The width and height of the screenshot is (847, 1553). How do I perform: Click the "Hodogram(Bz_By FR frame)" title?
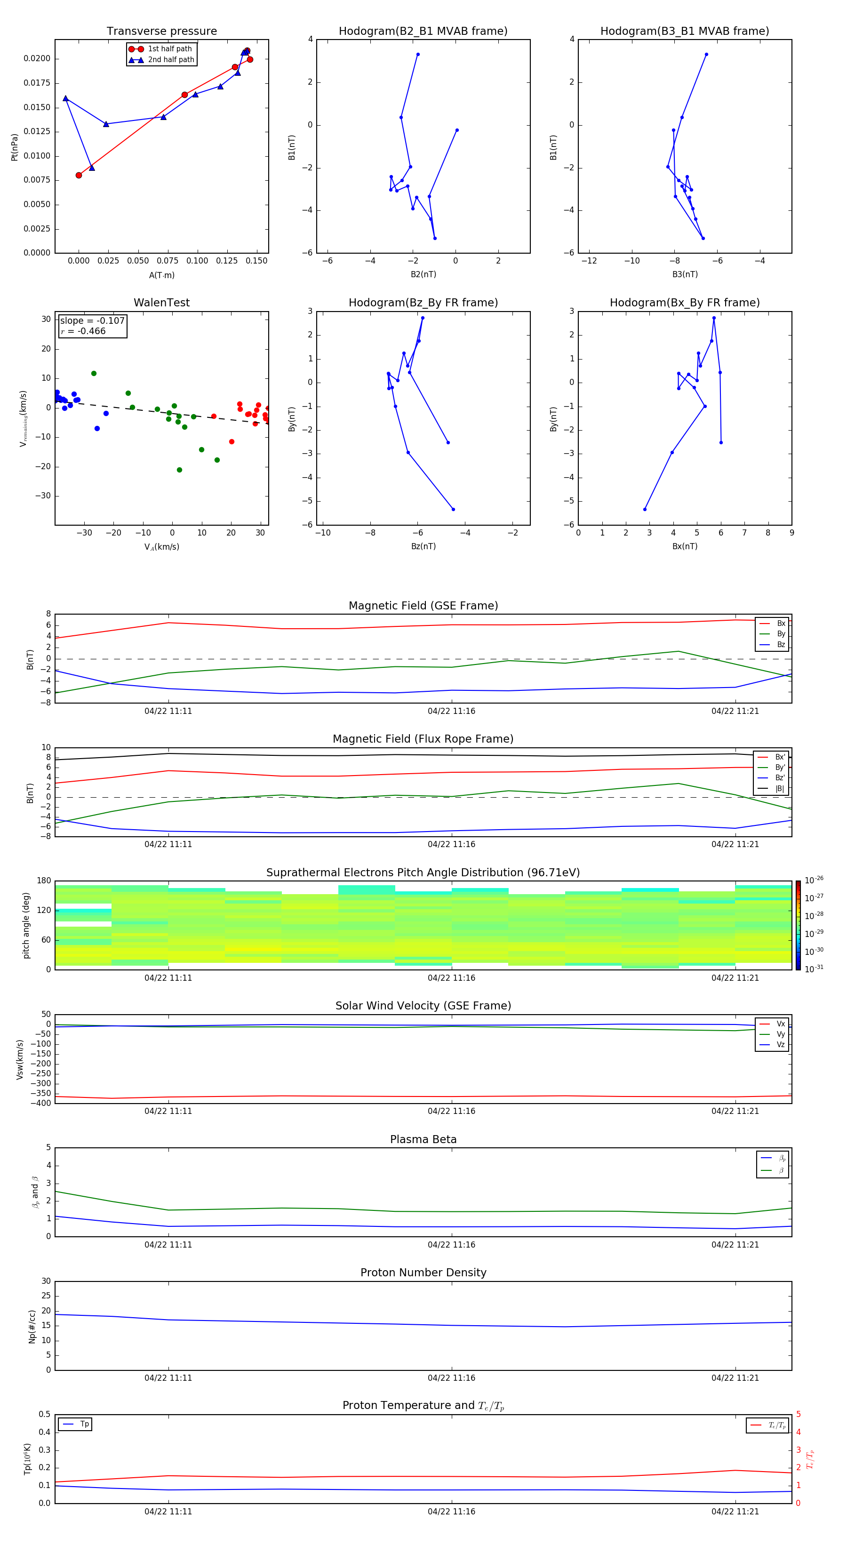423,303
